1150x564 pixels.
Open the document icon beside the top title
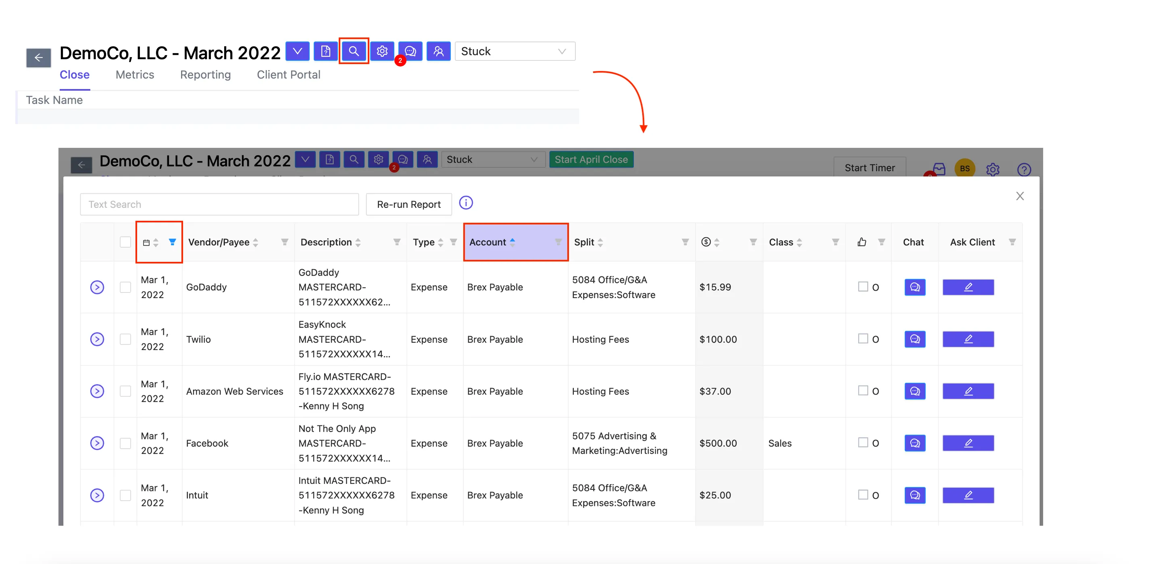pos(325,51)
